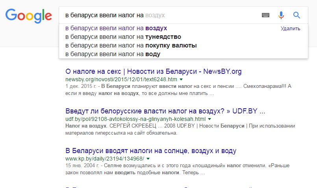Click the Google logo
The image size is (317, 188).
tap(28, 16)
